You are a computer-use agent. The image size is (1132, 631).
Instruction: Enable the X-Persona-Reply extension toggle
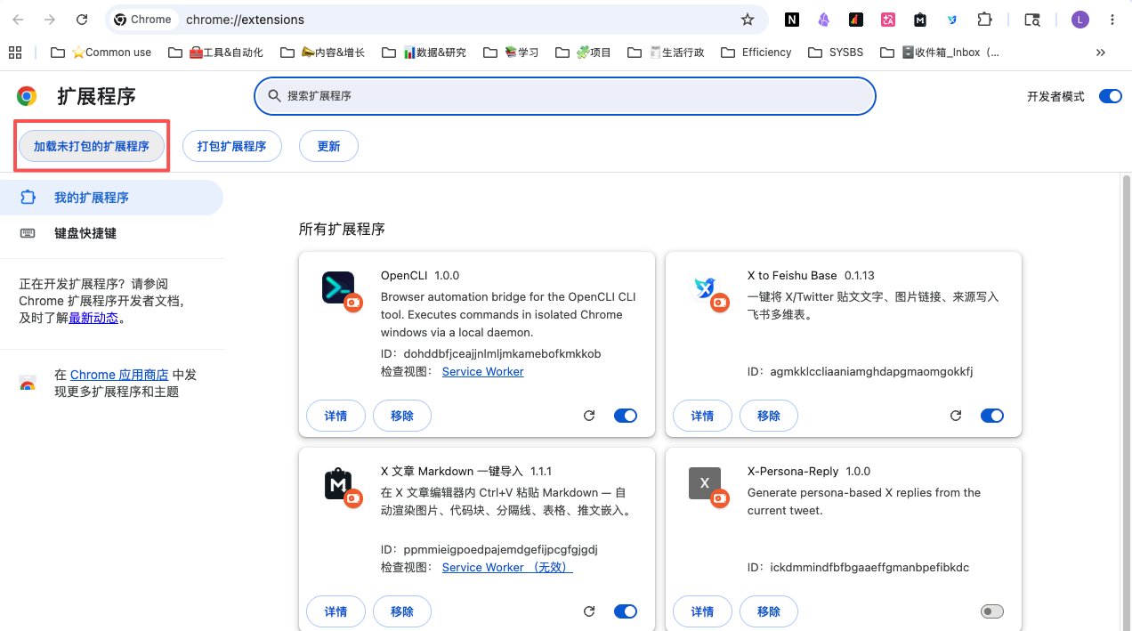[992, 611]
